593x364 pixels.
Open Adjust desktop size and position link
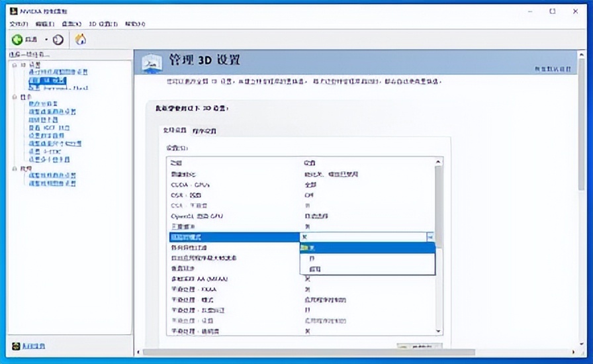click(55, 144)
